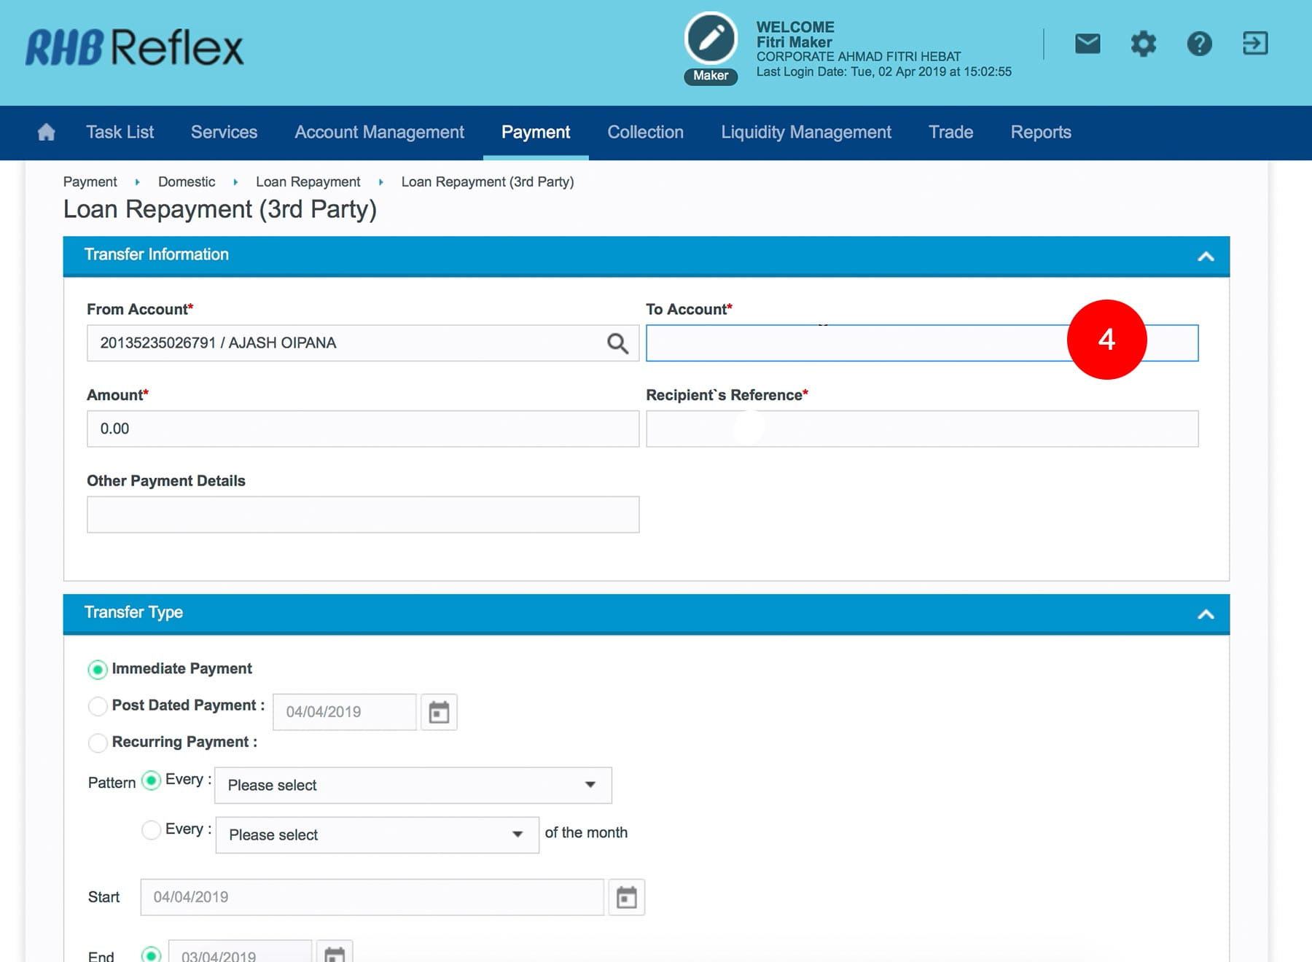Collapse the Transfer Information section

1206,256
